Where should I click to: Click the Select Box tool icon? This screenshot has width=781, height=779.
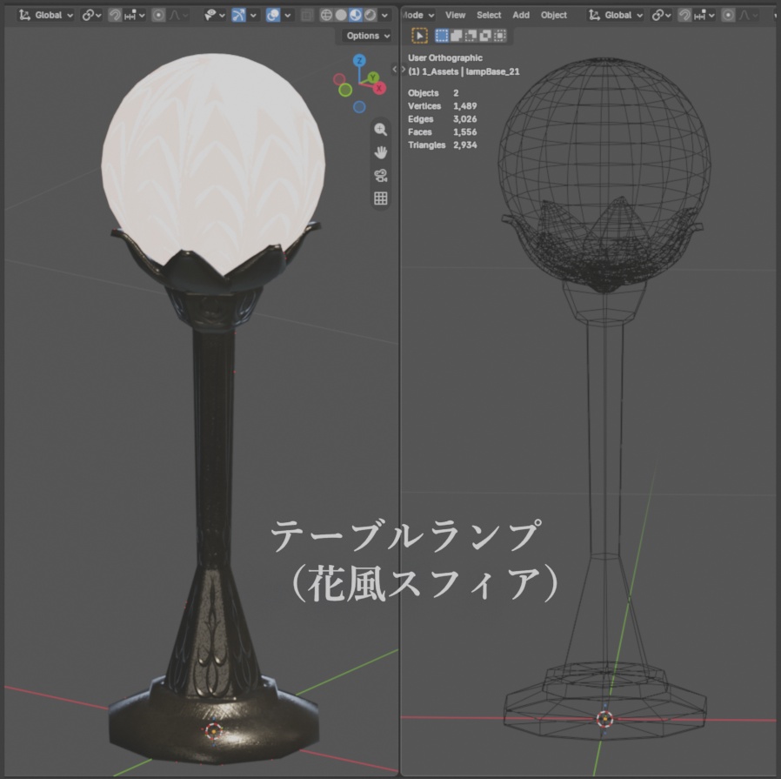[419, 36]
